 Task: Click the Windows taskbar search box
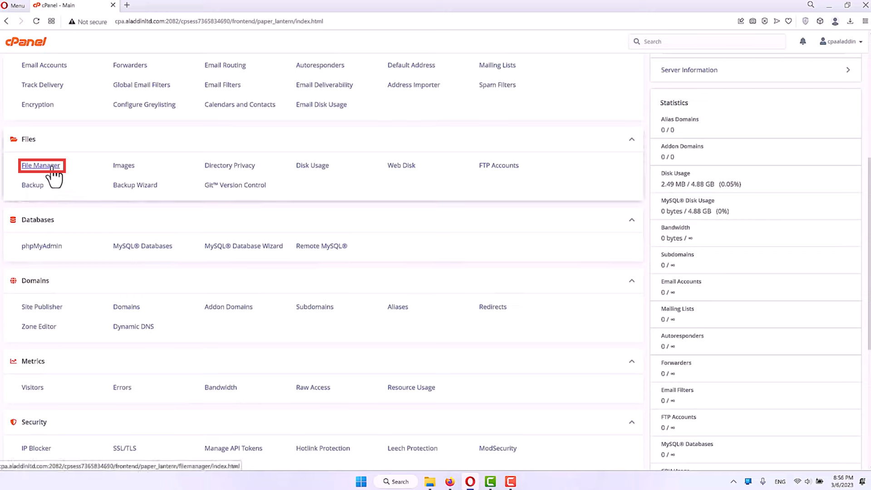396,481
